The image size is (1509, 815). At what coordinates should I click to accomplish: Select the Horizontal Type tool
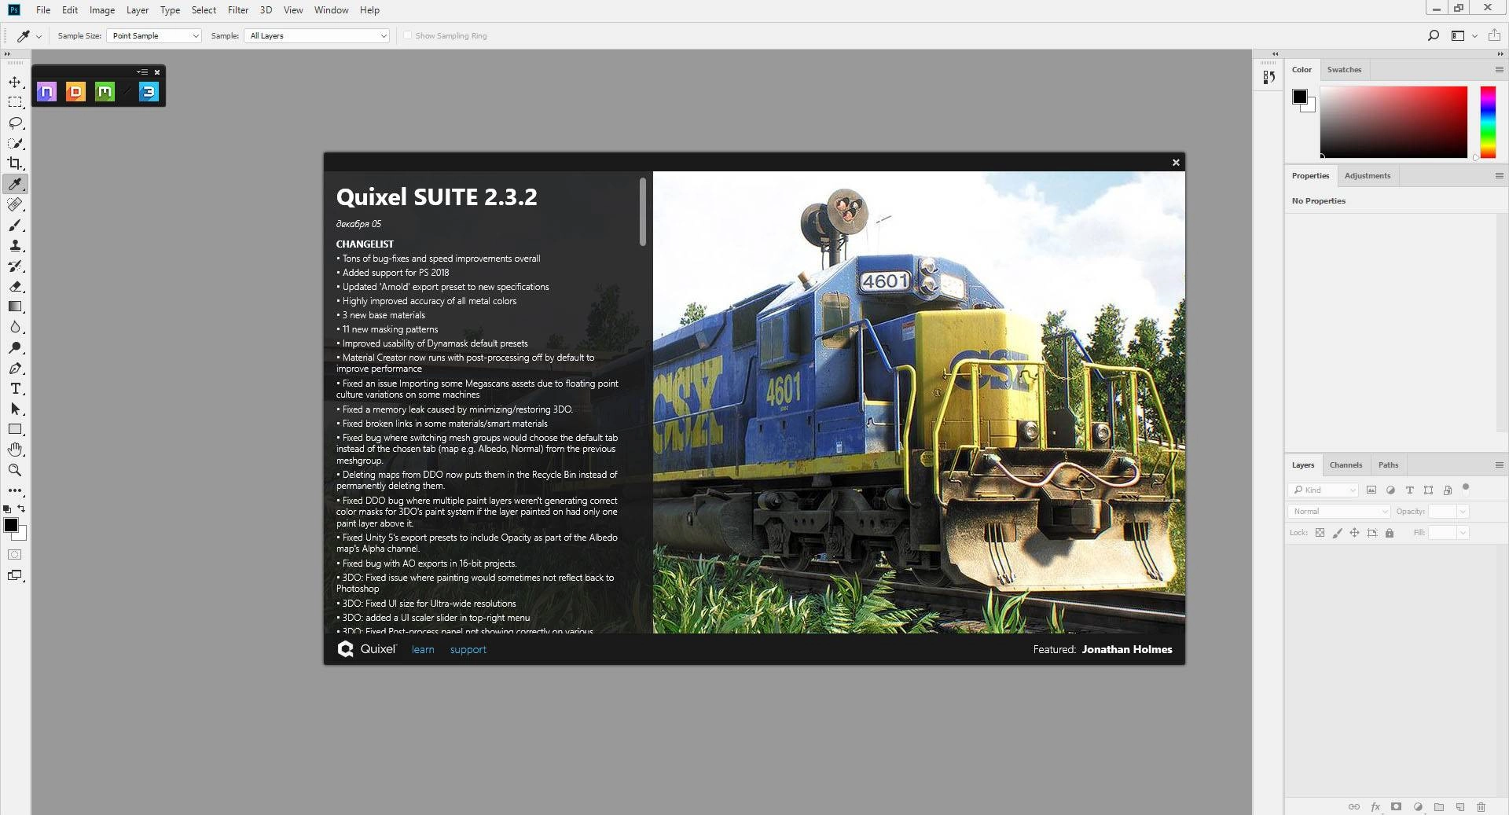click(15, 389)
